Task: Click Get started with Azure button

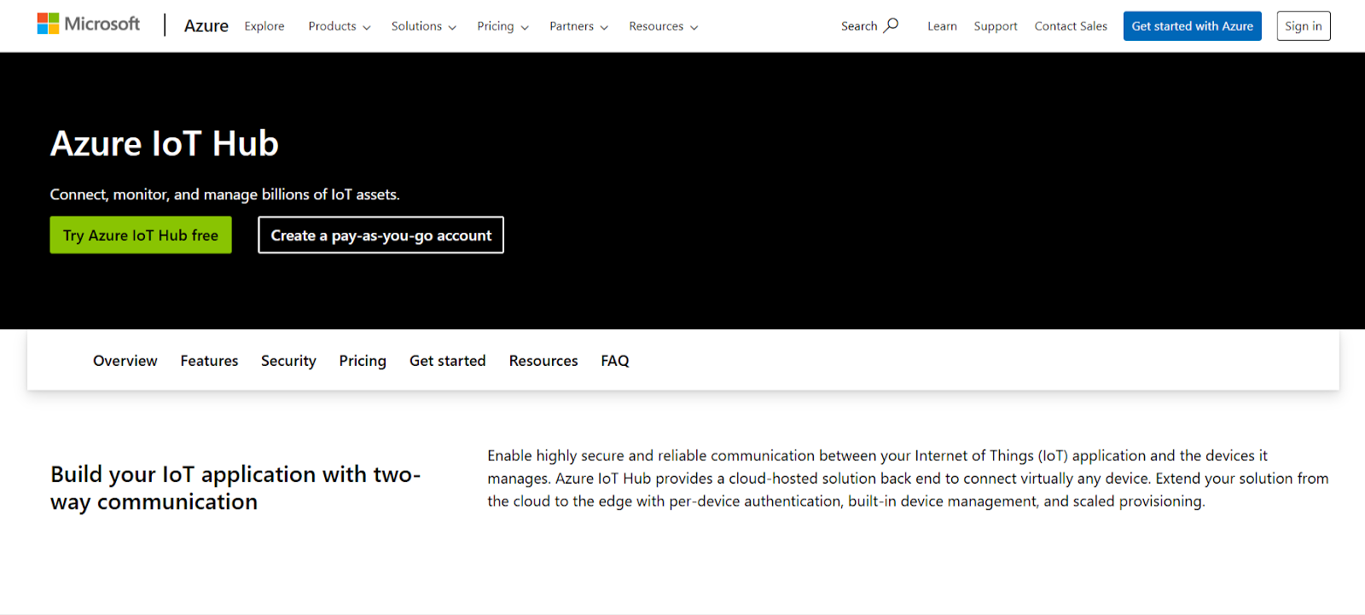Action: coord(1192,26)
